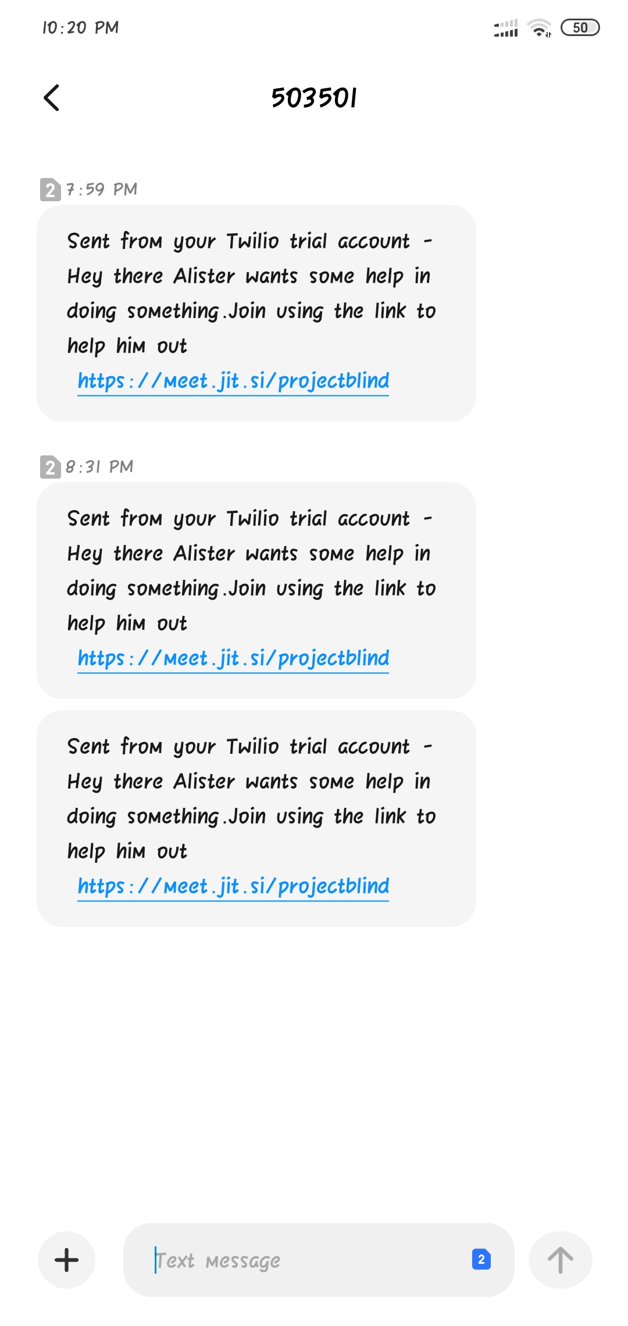
Task: Tap the 8:31 PM timestamp
Action: [99, 467]
